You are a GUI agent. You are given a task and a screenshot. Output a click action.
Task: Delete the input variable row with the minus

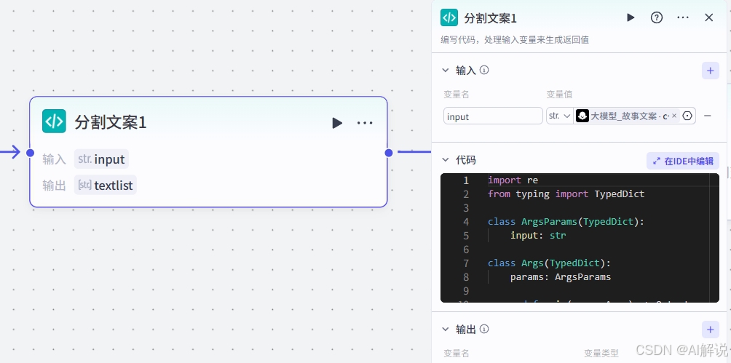tap(707, 116)
